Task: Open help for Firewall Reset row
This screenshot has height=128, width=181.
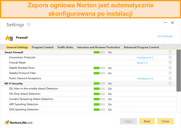Action: coord(170,63)
